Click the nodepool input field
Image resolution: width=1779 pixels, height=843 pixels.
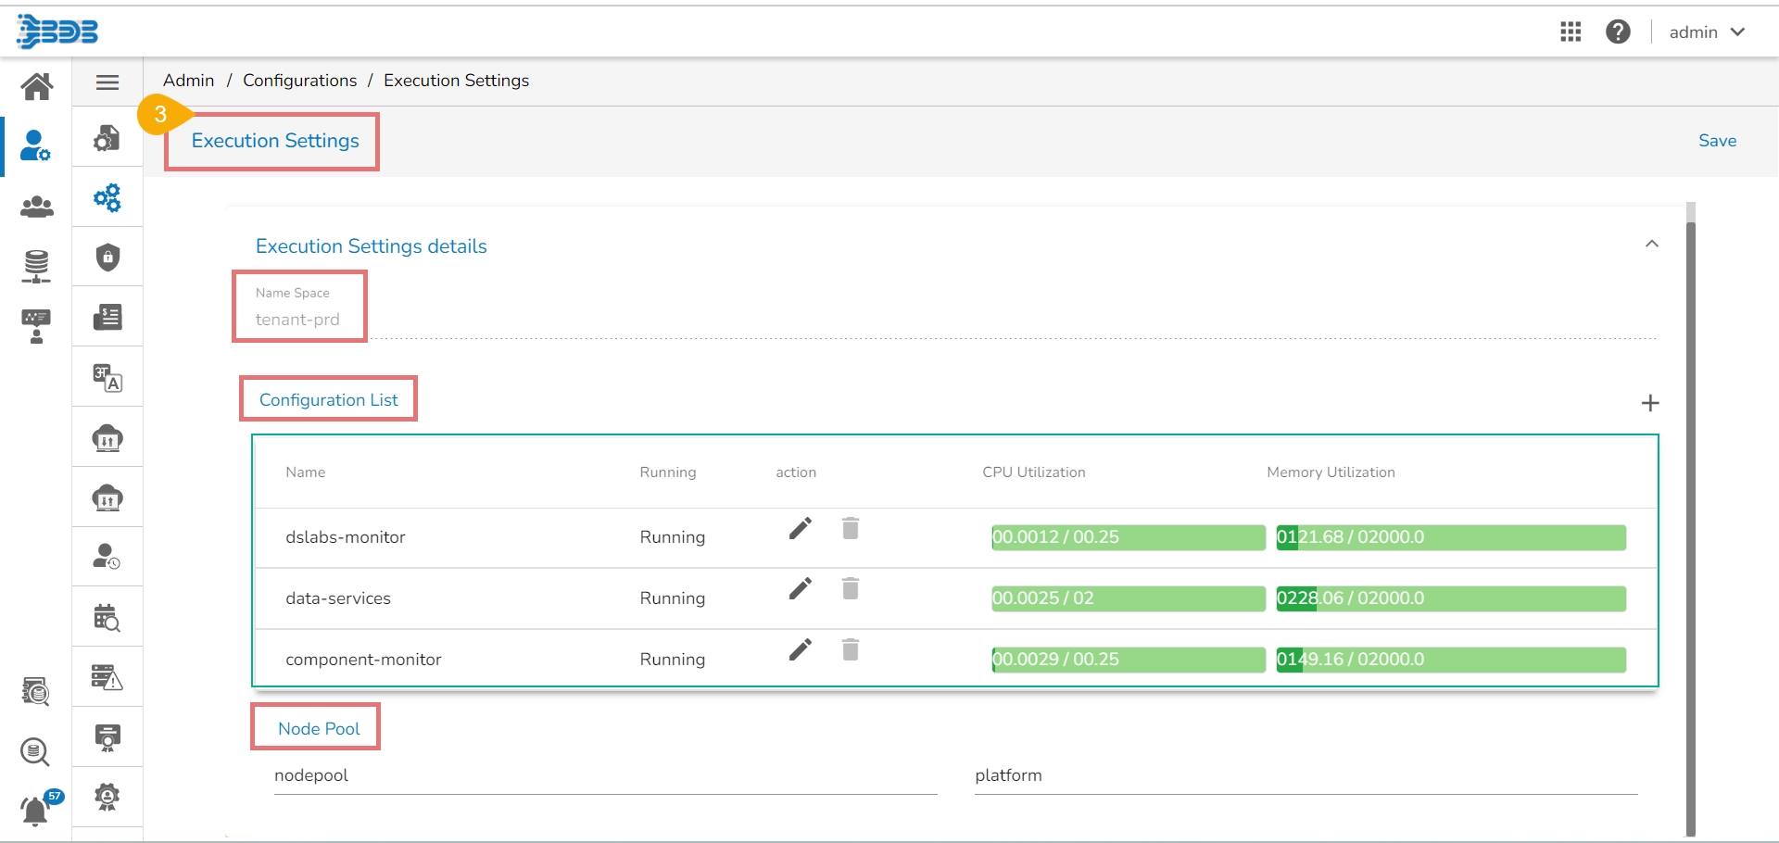click(x=604, y=776)
